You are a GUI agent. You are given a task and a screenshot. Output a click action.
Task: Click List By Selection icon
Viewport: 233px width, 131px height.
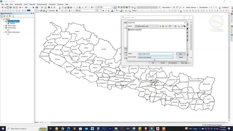point(10,16)
